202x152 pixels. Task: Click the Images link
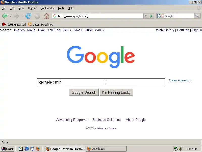(x=19, y=30)
